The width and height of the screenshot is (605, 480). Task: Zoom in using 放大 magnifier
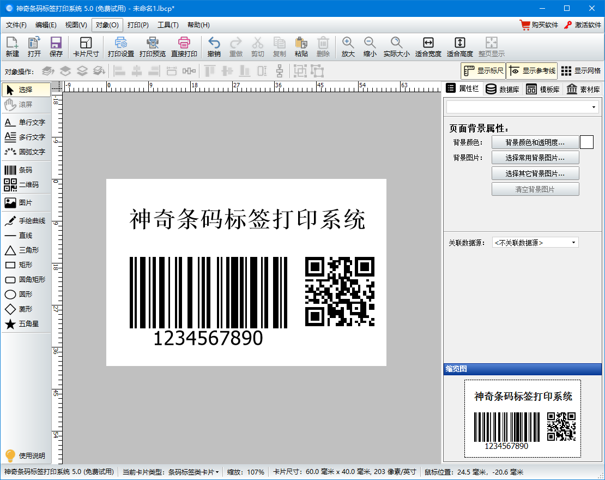click(x=348, y=47)
